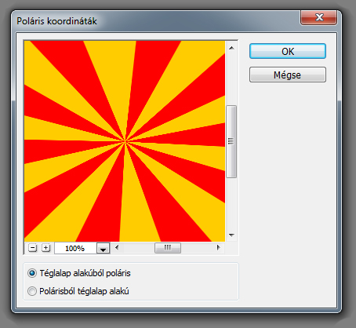The width and height of the screenshot is (356, 328).
Task: Select Téglalap alakúból poláris radio option
Action: (32, 273)
